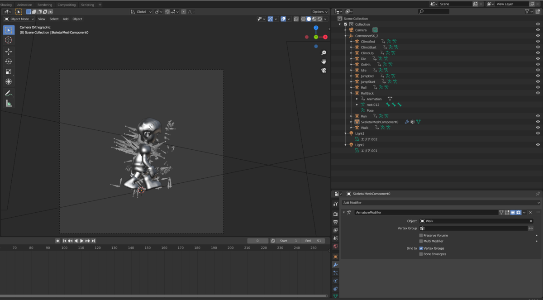Open the View menu in viewport
Image resolution: width=543 pixels, height=300 pixels.
(x=42, y=19)
